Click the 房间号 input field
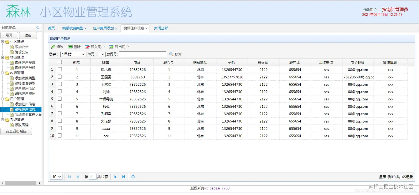This screenshot has height=195, width=419. (142, 54)
